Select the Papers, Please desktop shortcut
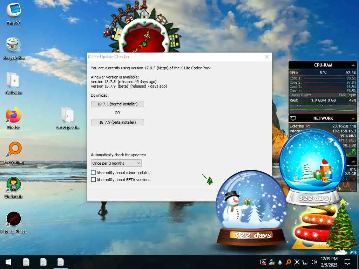The height and width of the screenshot is (269, 359). tap(14, 222)
